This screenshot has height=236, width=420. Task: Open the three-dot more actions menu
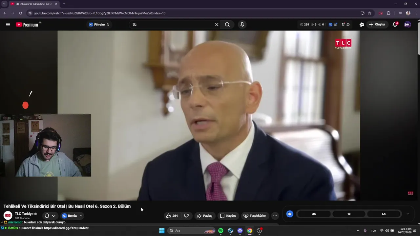pyautogui.click(x=275, y=216)
